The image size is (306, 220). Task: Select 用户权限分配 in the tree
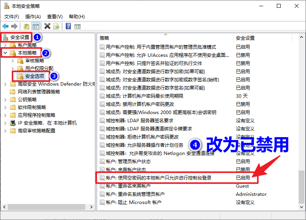pyautogui.click(x=39, y=68)
